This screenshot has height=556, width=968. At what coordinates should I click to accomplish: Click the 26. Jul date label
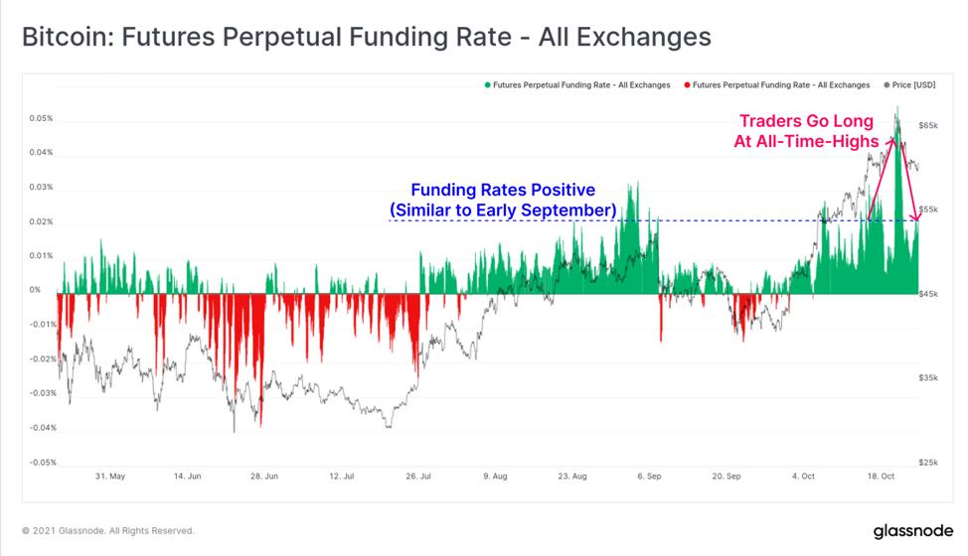pyautogui.click(x=418, y=477)
